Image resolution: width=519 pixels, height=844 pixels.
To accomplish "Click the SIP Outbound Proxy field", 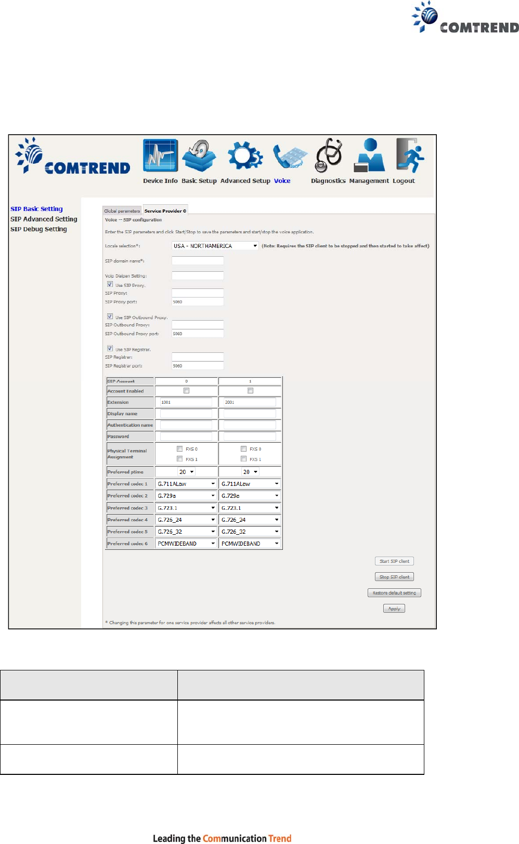I will 198,325.
